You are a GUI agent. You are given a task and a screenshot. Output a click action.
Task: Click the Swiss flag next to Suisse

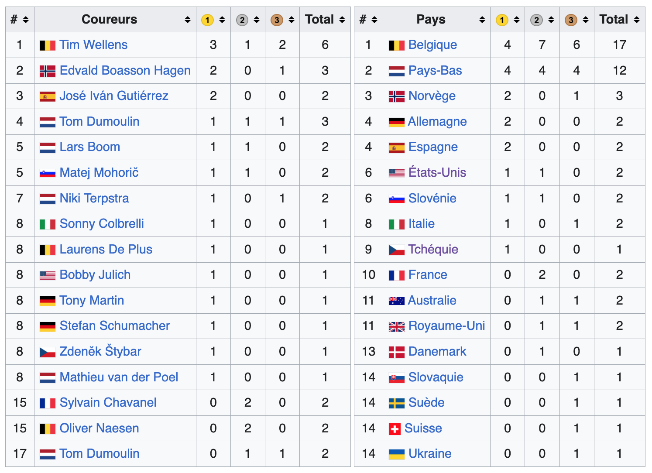pyautogui.click(x=395, y=429)
